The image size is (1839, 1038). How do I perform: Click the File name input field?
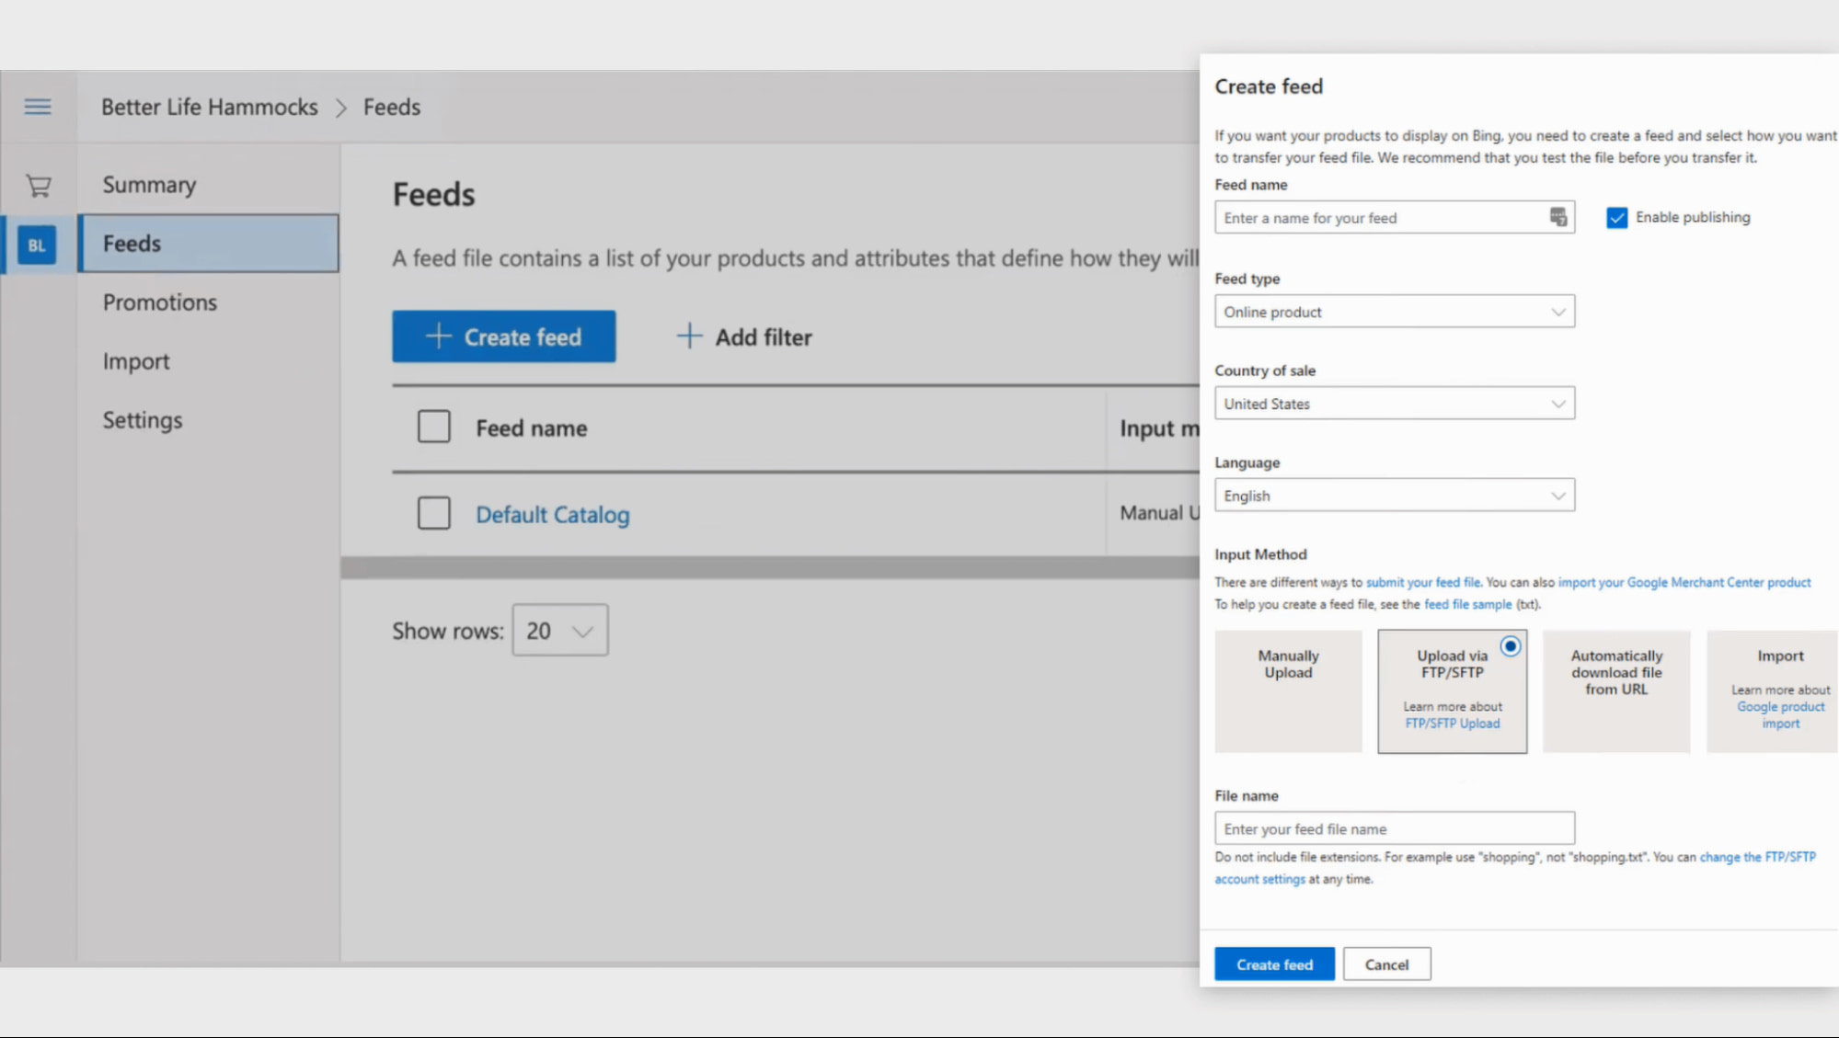point(1394,828)
